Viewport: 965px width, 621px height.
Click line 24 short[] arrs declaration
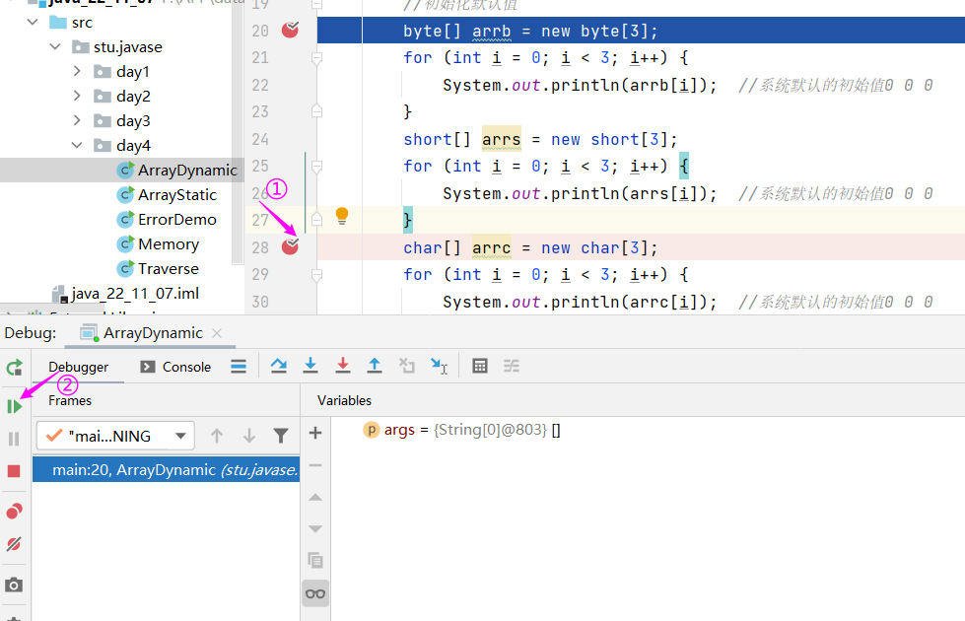coord(540,140)
